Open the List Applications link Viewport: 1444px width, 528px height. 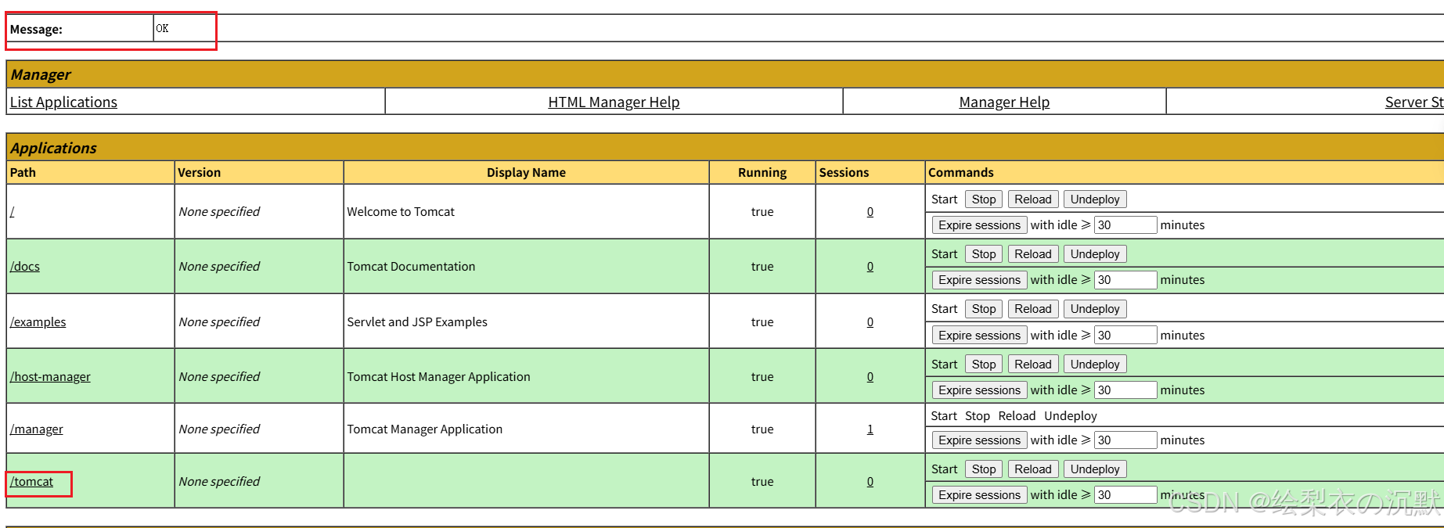click(x=63, y=102)
